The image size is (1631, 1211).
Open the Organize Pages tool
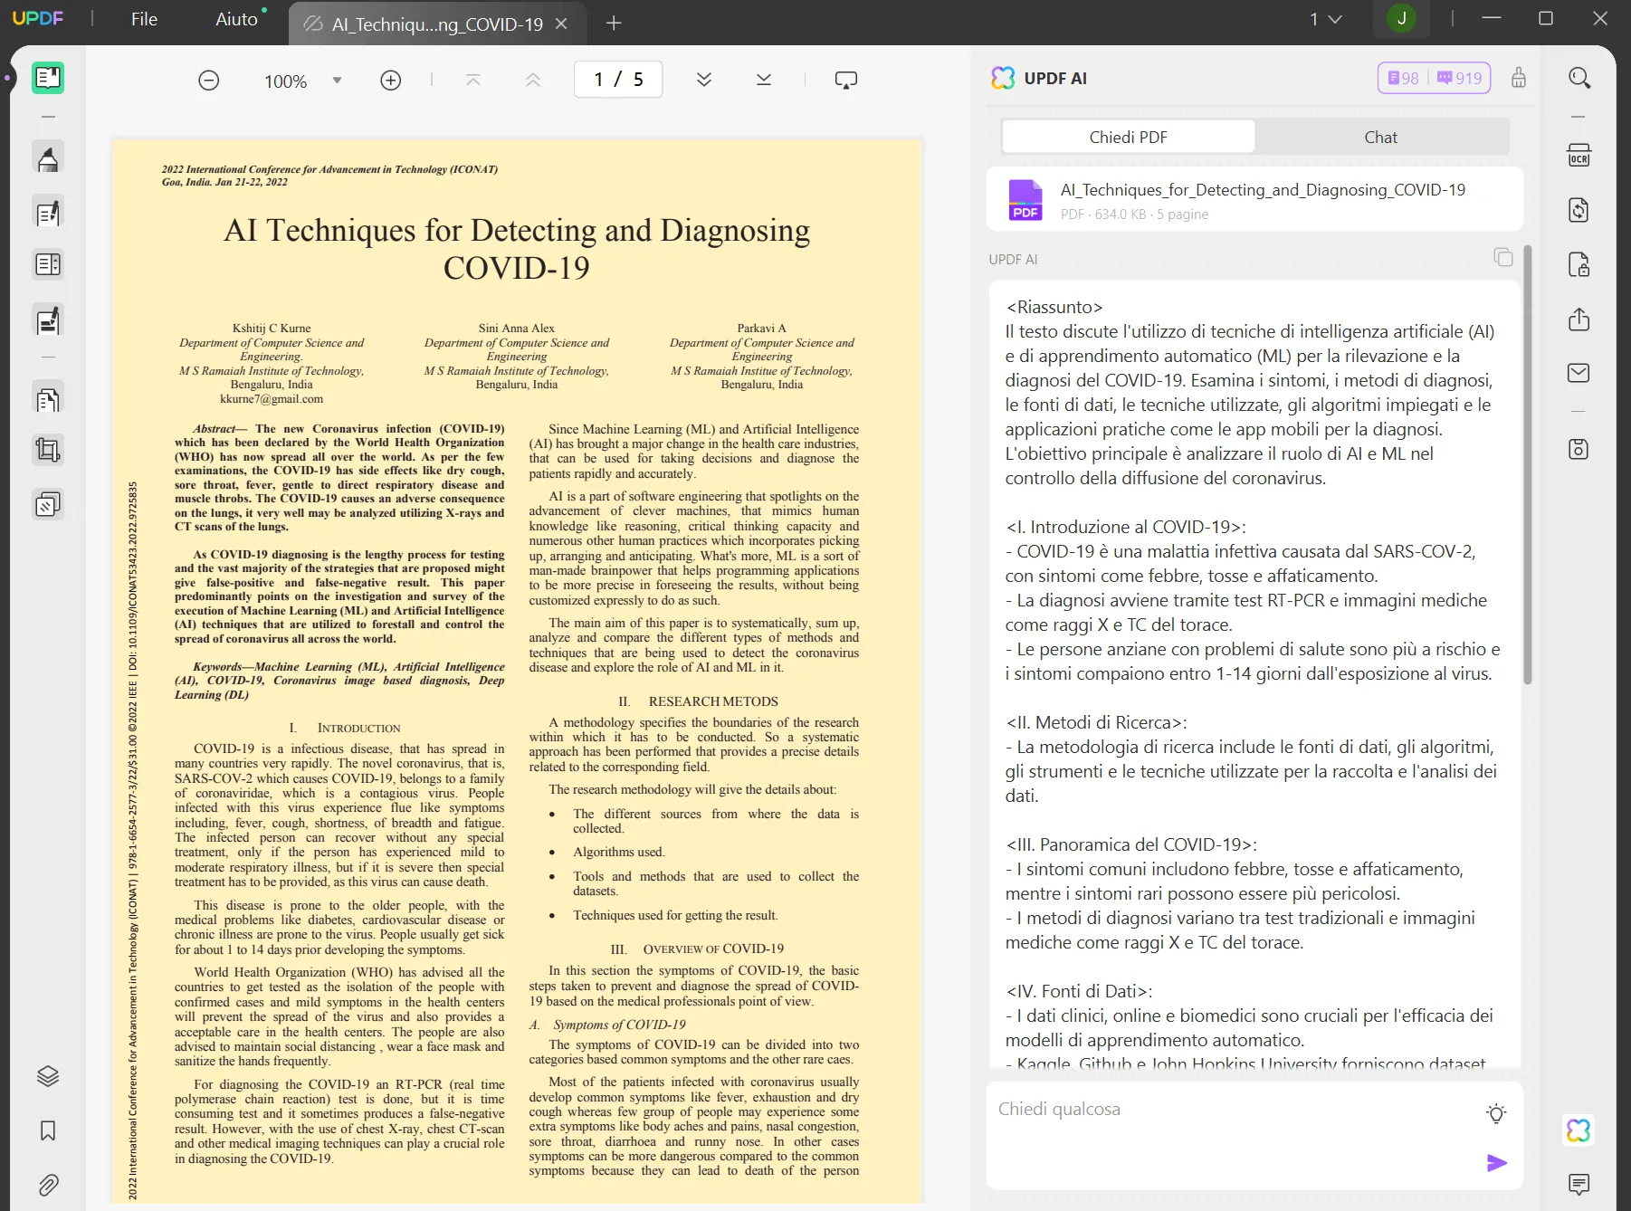(48, 264)
